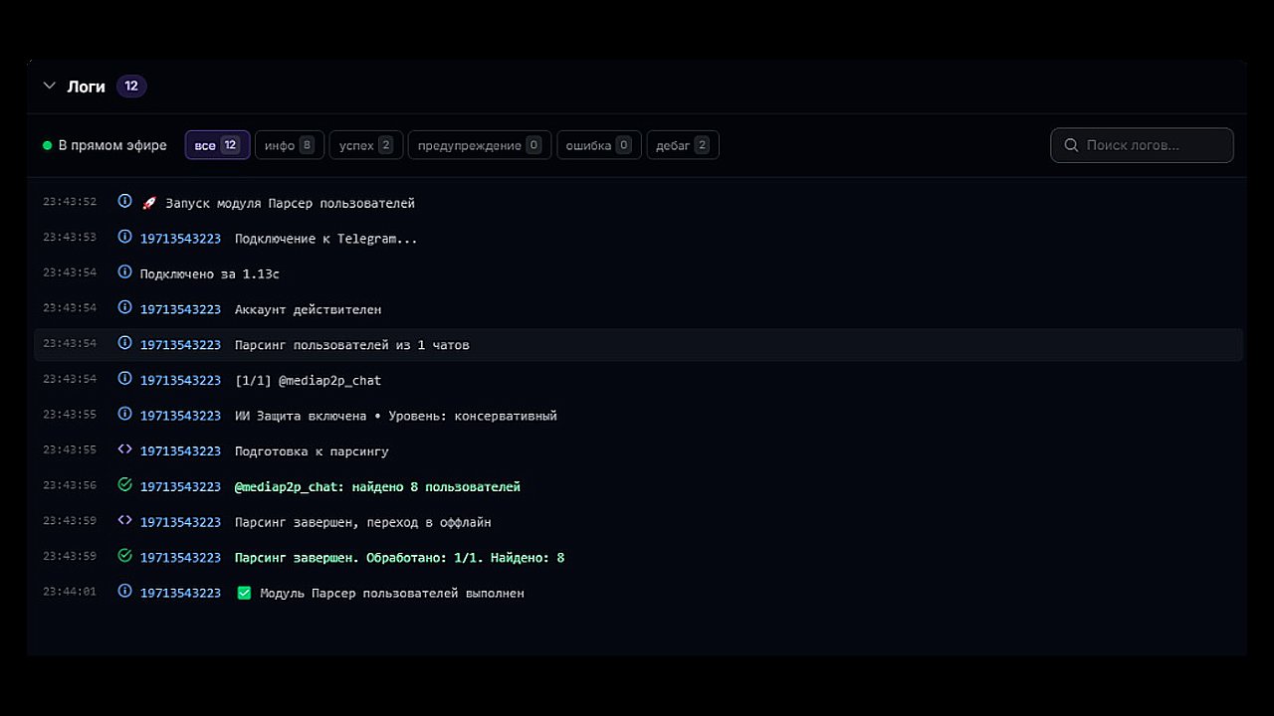Select message "Подключение к Telegram..."
This screenshot has height=716, width=1274.
point(326,239)
